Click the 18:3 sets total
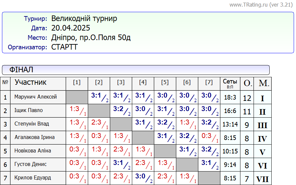 (230, 98)
